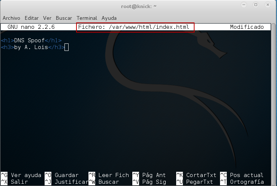Click the '^T Ortografía' shortcut
Viewport: 277px width, 186px height.
242,182
